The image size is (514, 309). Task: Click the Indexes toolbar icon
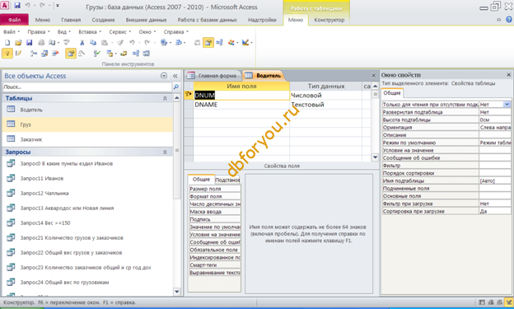(82, 54)
